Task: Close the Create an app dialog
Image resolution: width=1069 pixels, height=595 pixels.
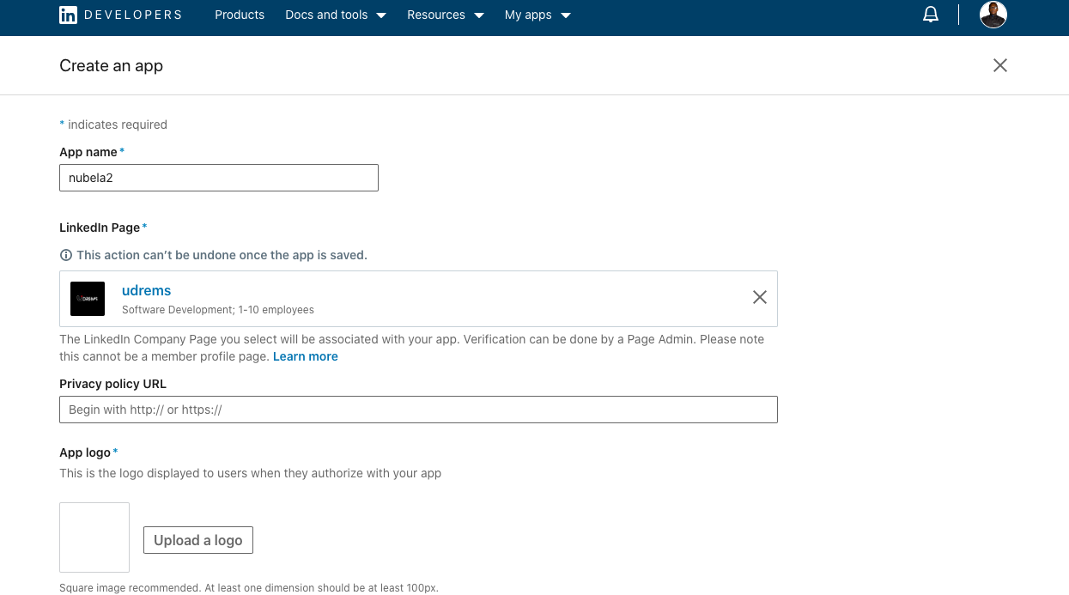Action: [1000, 65]
